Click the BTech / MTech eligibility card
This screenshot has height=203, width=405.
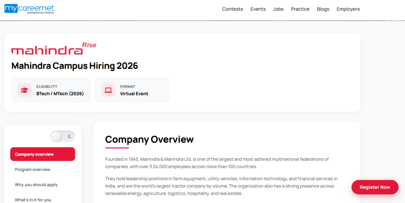51,90
